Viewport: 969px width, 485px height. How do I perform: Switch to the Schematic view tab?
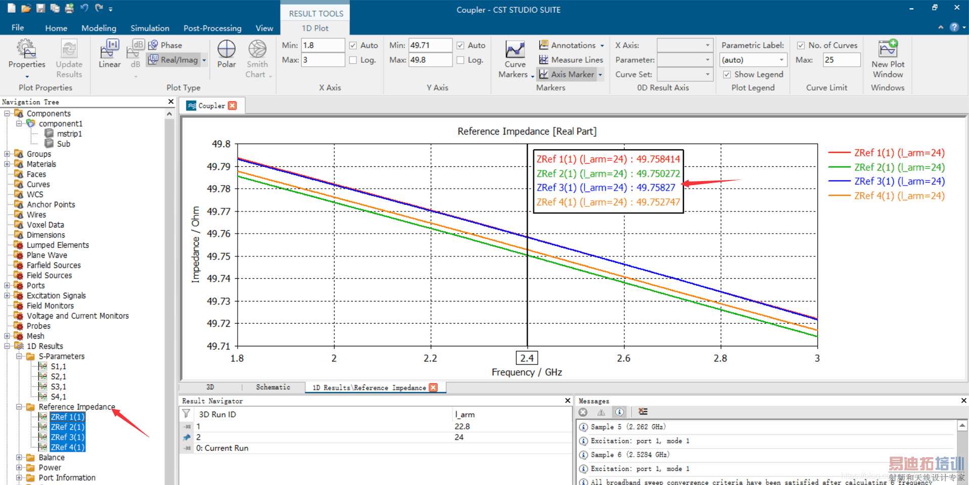(x=273, y=387)
